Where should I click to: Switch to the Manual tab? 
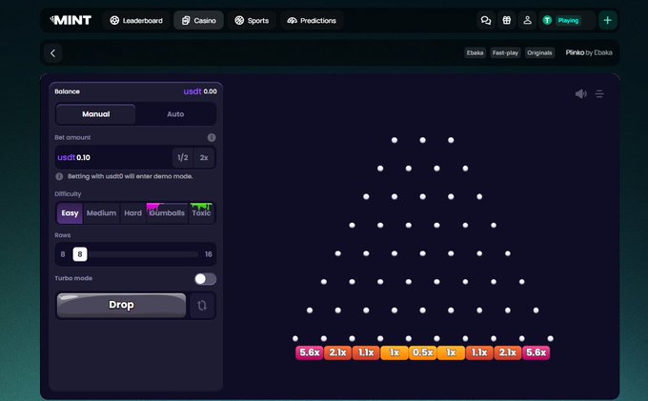pyautogui.click(x=96, y=114)
